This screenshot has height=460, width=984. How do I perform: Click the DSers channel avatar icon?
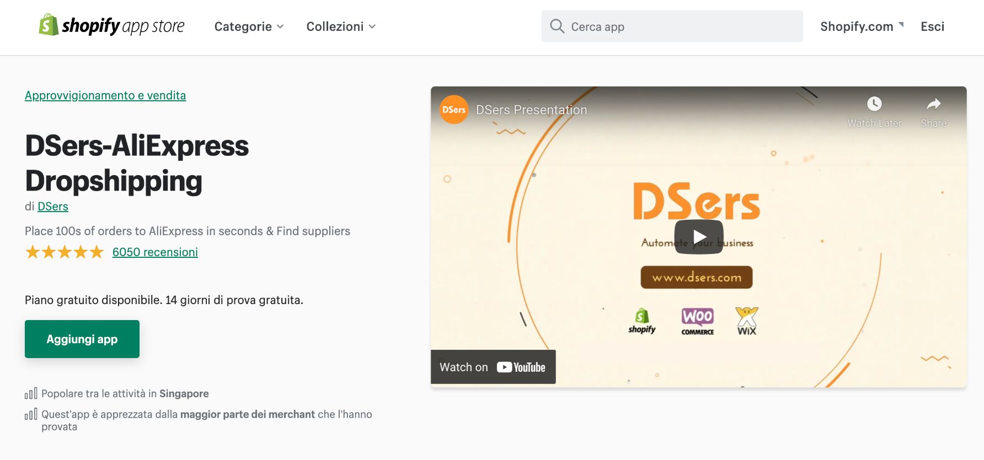point(453,110)
